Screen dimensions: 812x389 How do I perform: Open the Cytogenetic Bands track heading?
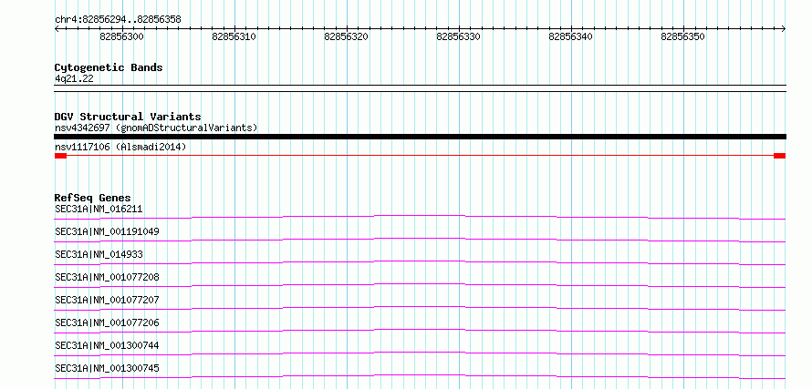(109, 67)
